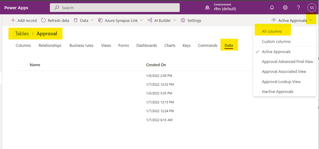Click the AI Builder nodes icon
The width and height of the screenshot is (319, 149).
pyautogui.click(x=150, y=20)
